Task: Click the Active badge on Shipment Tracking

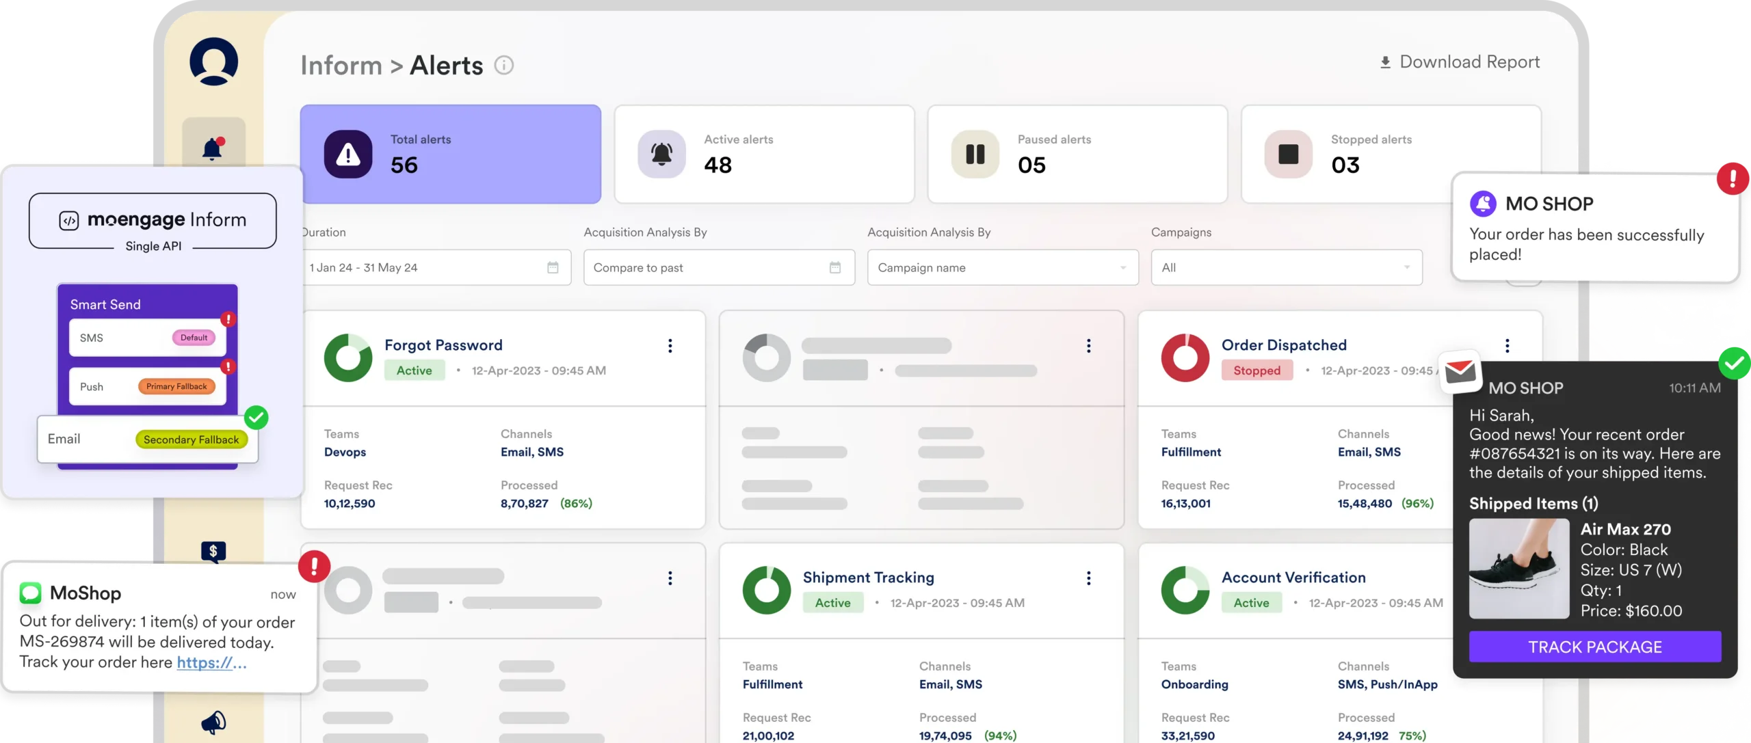Action: click(x=833, y=603)
